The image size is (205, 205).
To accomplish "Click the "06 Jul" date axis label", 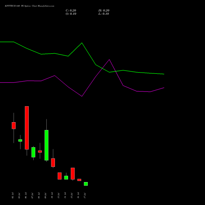I will (26, 196).
